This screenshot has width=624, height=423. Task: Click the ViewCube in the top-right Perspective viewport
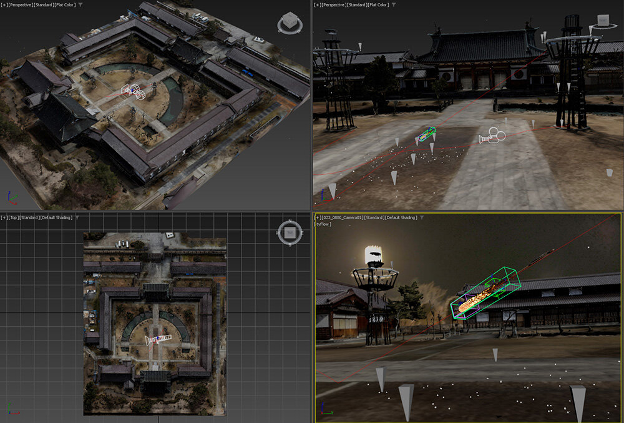coord(603,21)
